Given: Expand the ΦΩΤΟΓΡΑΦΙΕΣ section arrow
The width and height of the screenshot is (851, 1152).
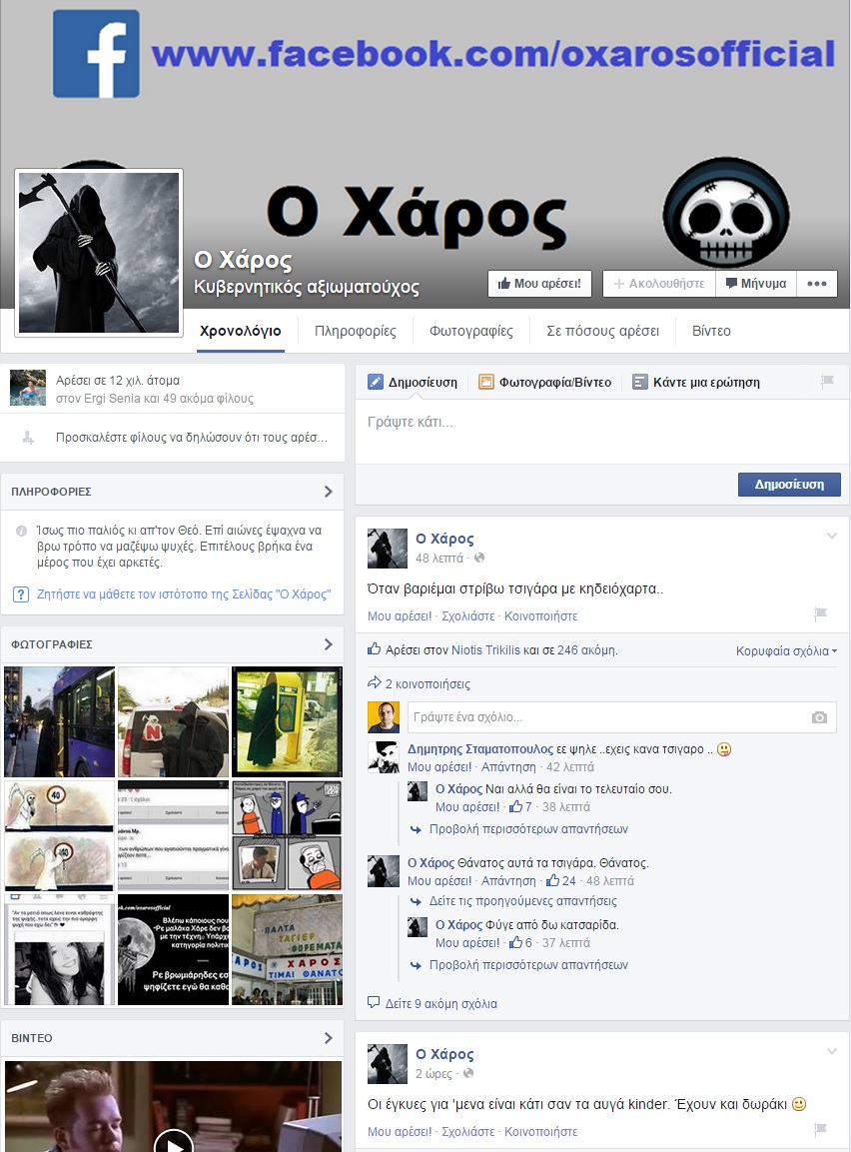Looking at the screenshot, I should (329, 644).
